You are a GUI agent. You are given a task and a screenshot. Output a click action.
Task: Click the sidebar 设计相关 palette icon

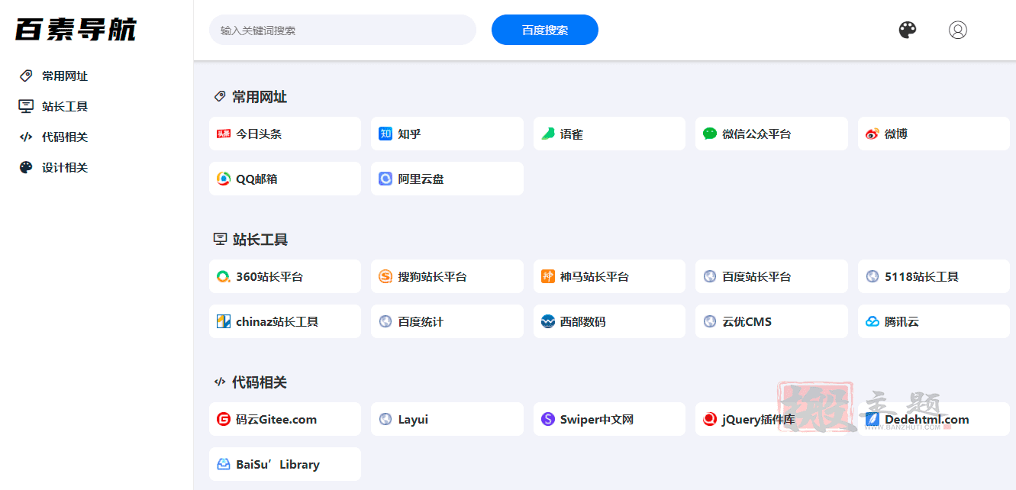(26, 167)
